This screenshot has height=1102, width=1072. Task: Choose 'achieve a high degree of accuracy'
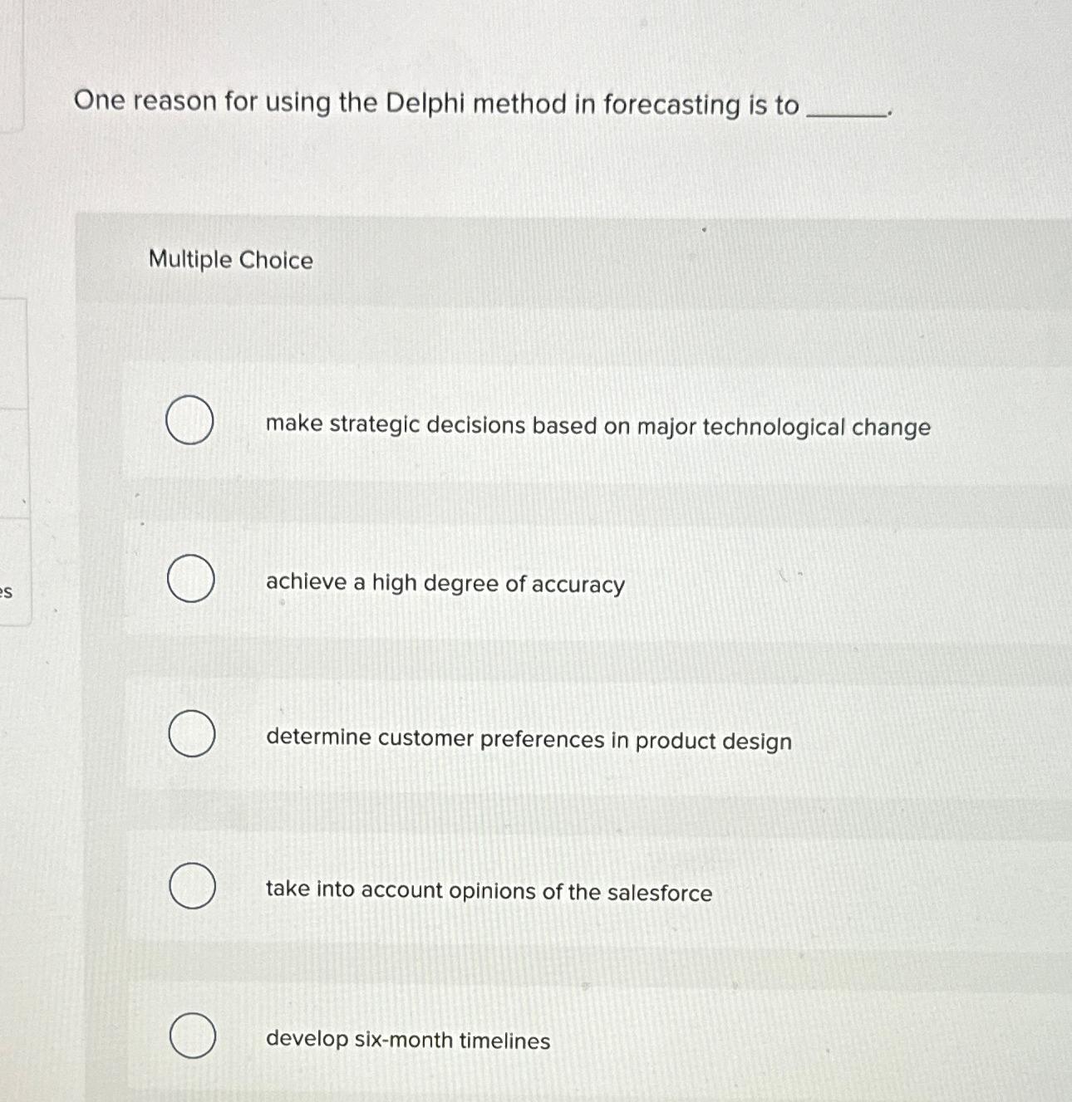(444, 584)
